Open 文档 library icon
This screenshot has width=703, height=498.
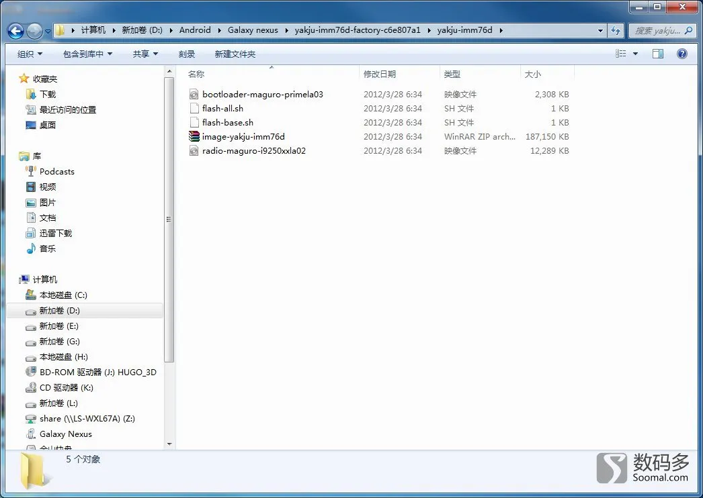click(x=30, y=217)
